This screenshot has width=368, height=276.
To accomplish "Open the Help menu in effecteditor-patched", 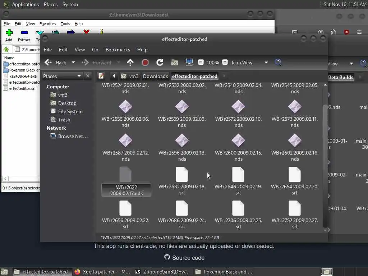I will [142, 50].
